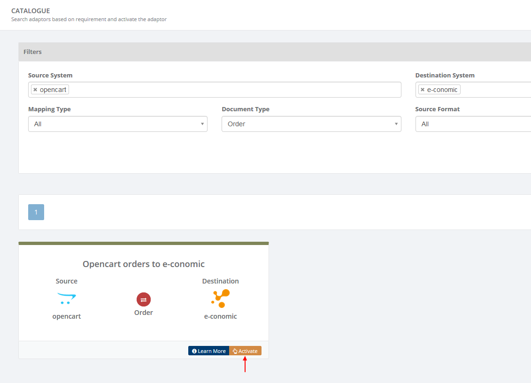
Task: Open the Document Type dropdown set to Order
Action: (312, 124)
